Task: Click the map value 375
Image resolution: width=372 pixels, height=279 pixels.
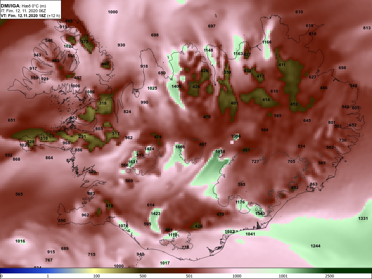Action: click(x=84, y=42)
